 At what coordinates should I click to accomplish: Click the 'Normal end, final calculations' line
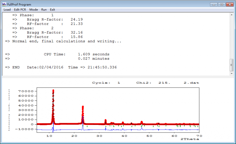pyautogui.click(x=63, y=41)
